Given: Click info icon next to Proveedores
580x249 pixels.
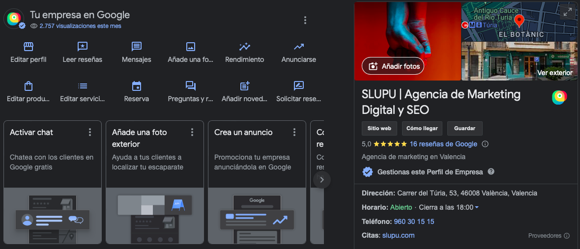Looking at the screenshot, I should (567, 236).
